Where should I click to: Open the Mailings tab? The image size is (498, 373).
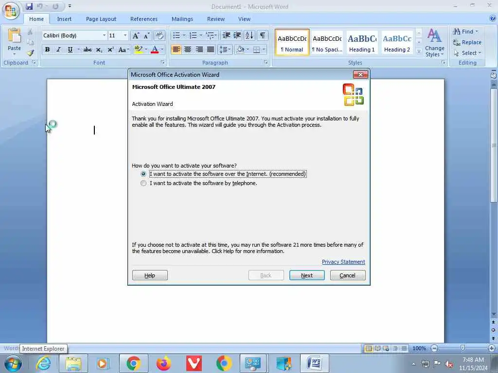(x=182, y=19)
